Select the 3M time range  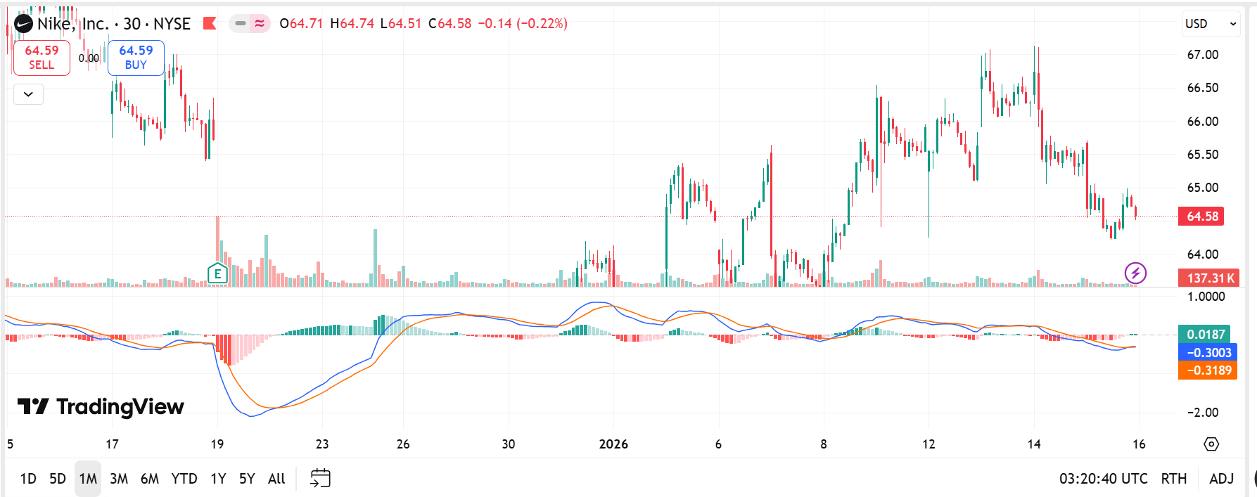coord(119,479)
